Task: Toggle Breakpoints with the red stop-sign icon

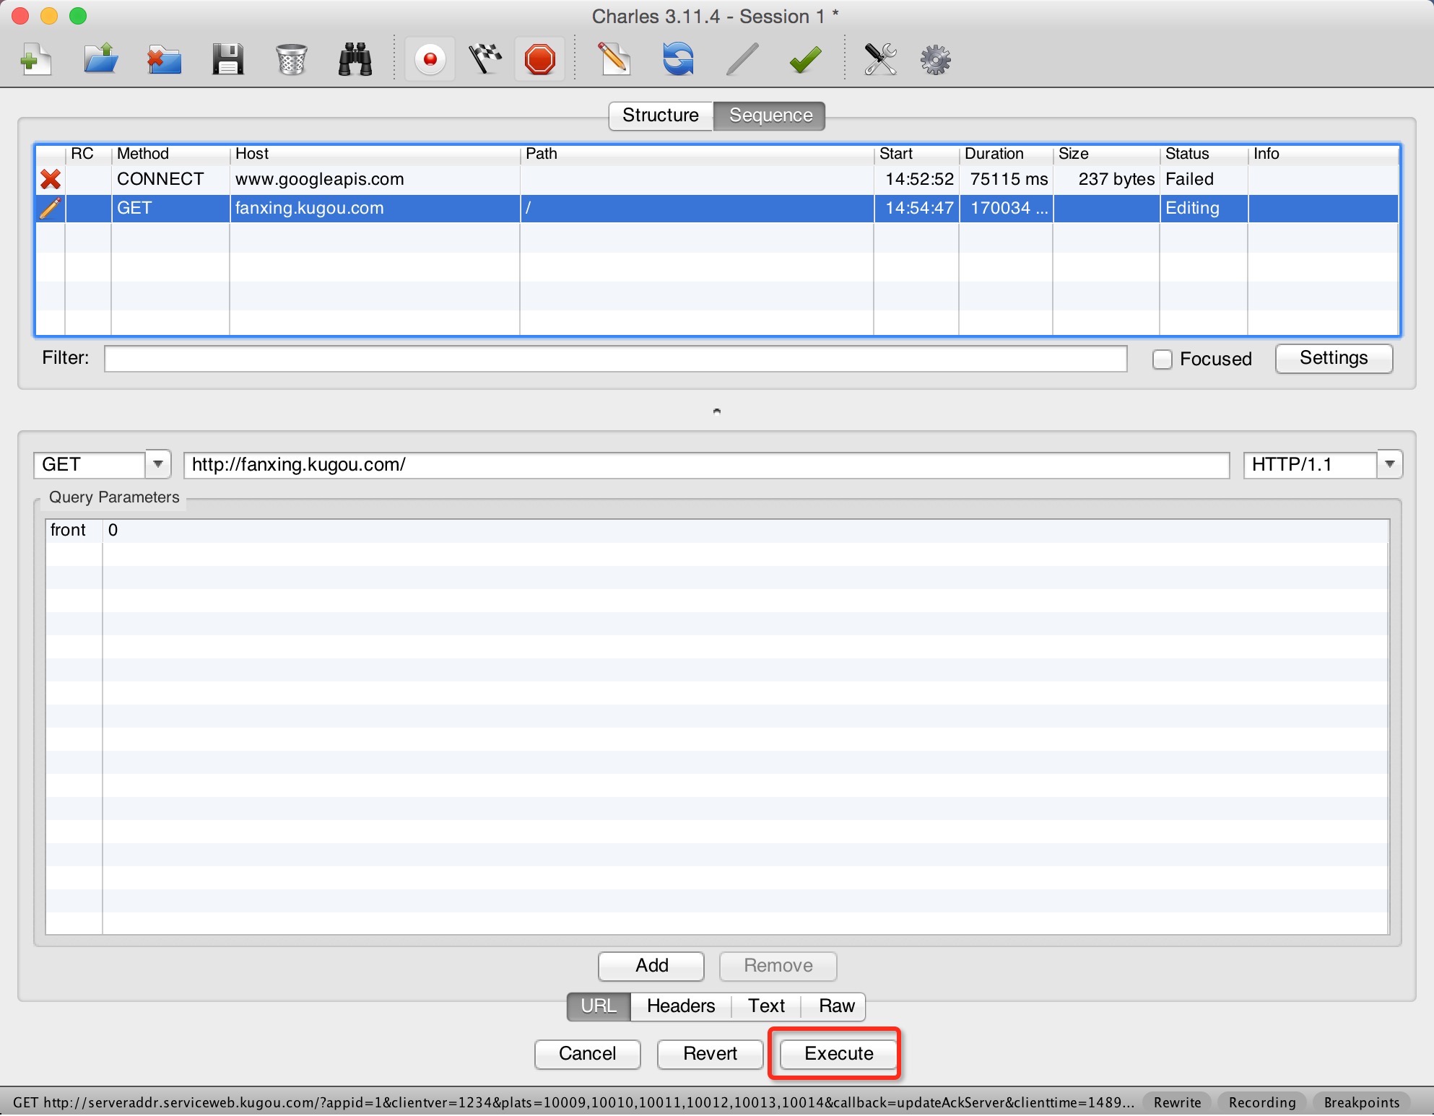Action: point(540,59)
